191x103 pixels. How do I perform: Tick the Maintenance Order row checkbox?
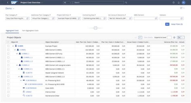coord(8,96)
